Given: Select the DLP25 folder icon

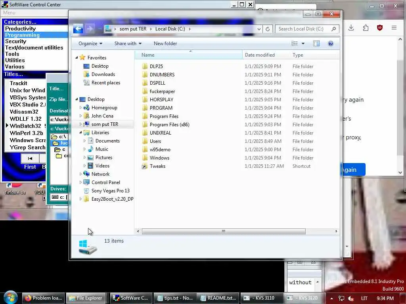Looking at the screenshot, I should [x=145, y=66].
